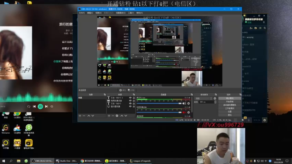
Task: Pop out the scenes dock panel
Action: (105, 95)
